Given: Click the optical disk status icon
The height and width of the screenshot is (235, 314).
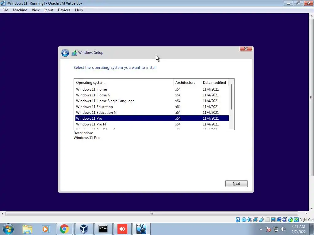Looking at the screenshot, I should click(x=244, y=220).
